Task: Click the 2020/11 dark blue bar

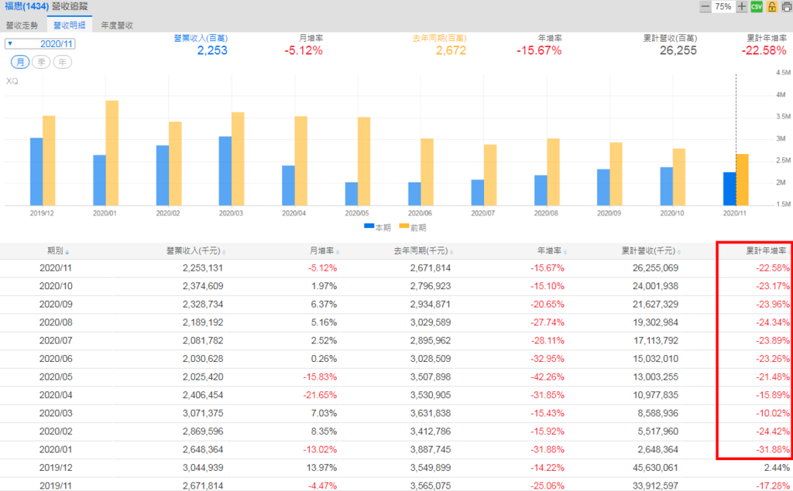Action: click(x=729, y=189)
